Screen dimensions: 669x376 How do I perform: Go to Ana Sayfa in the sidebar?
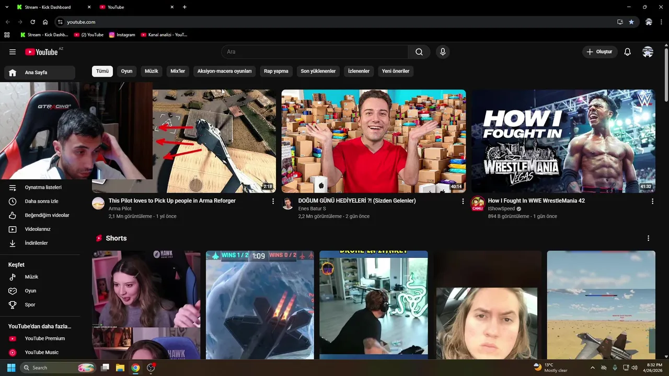pyautogui.click(x=40, y=73)
